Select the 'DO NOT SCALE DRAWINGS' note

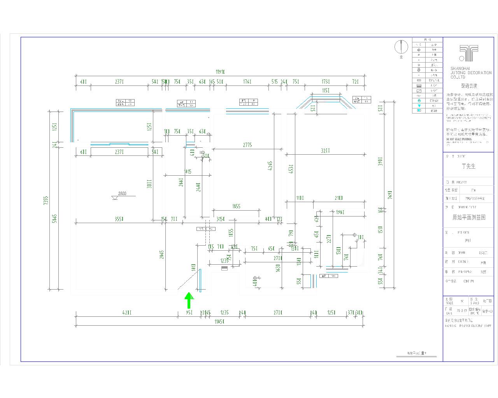pos(459,139)
